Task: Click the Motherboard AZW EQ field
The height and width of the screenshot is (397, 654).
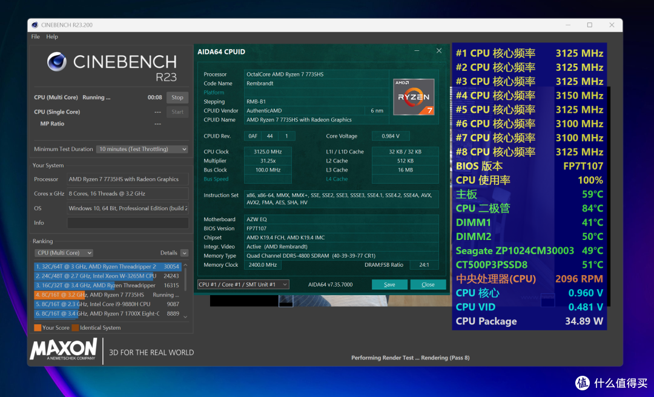Action: click(x=341, y=219)
